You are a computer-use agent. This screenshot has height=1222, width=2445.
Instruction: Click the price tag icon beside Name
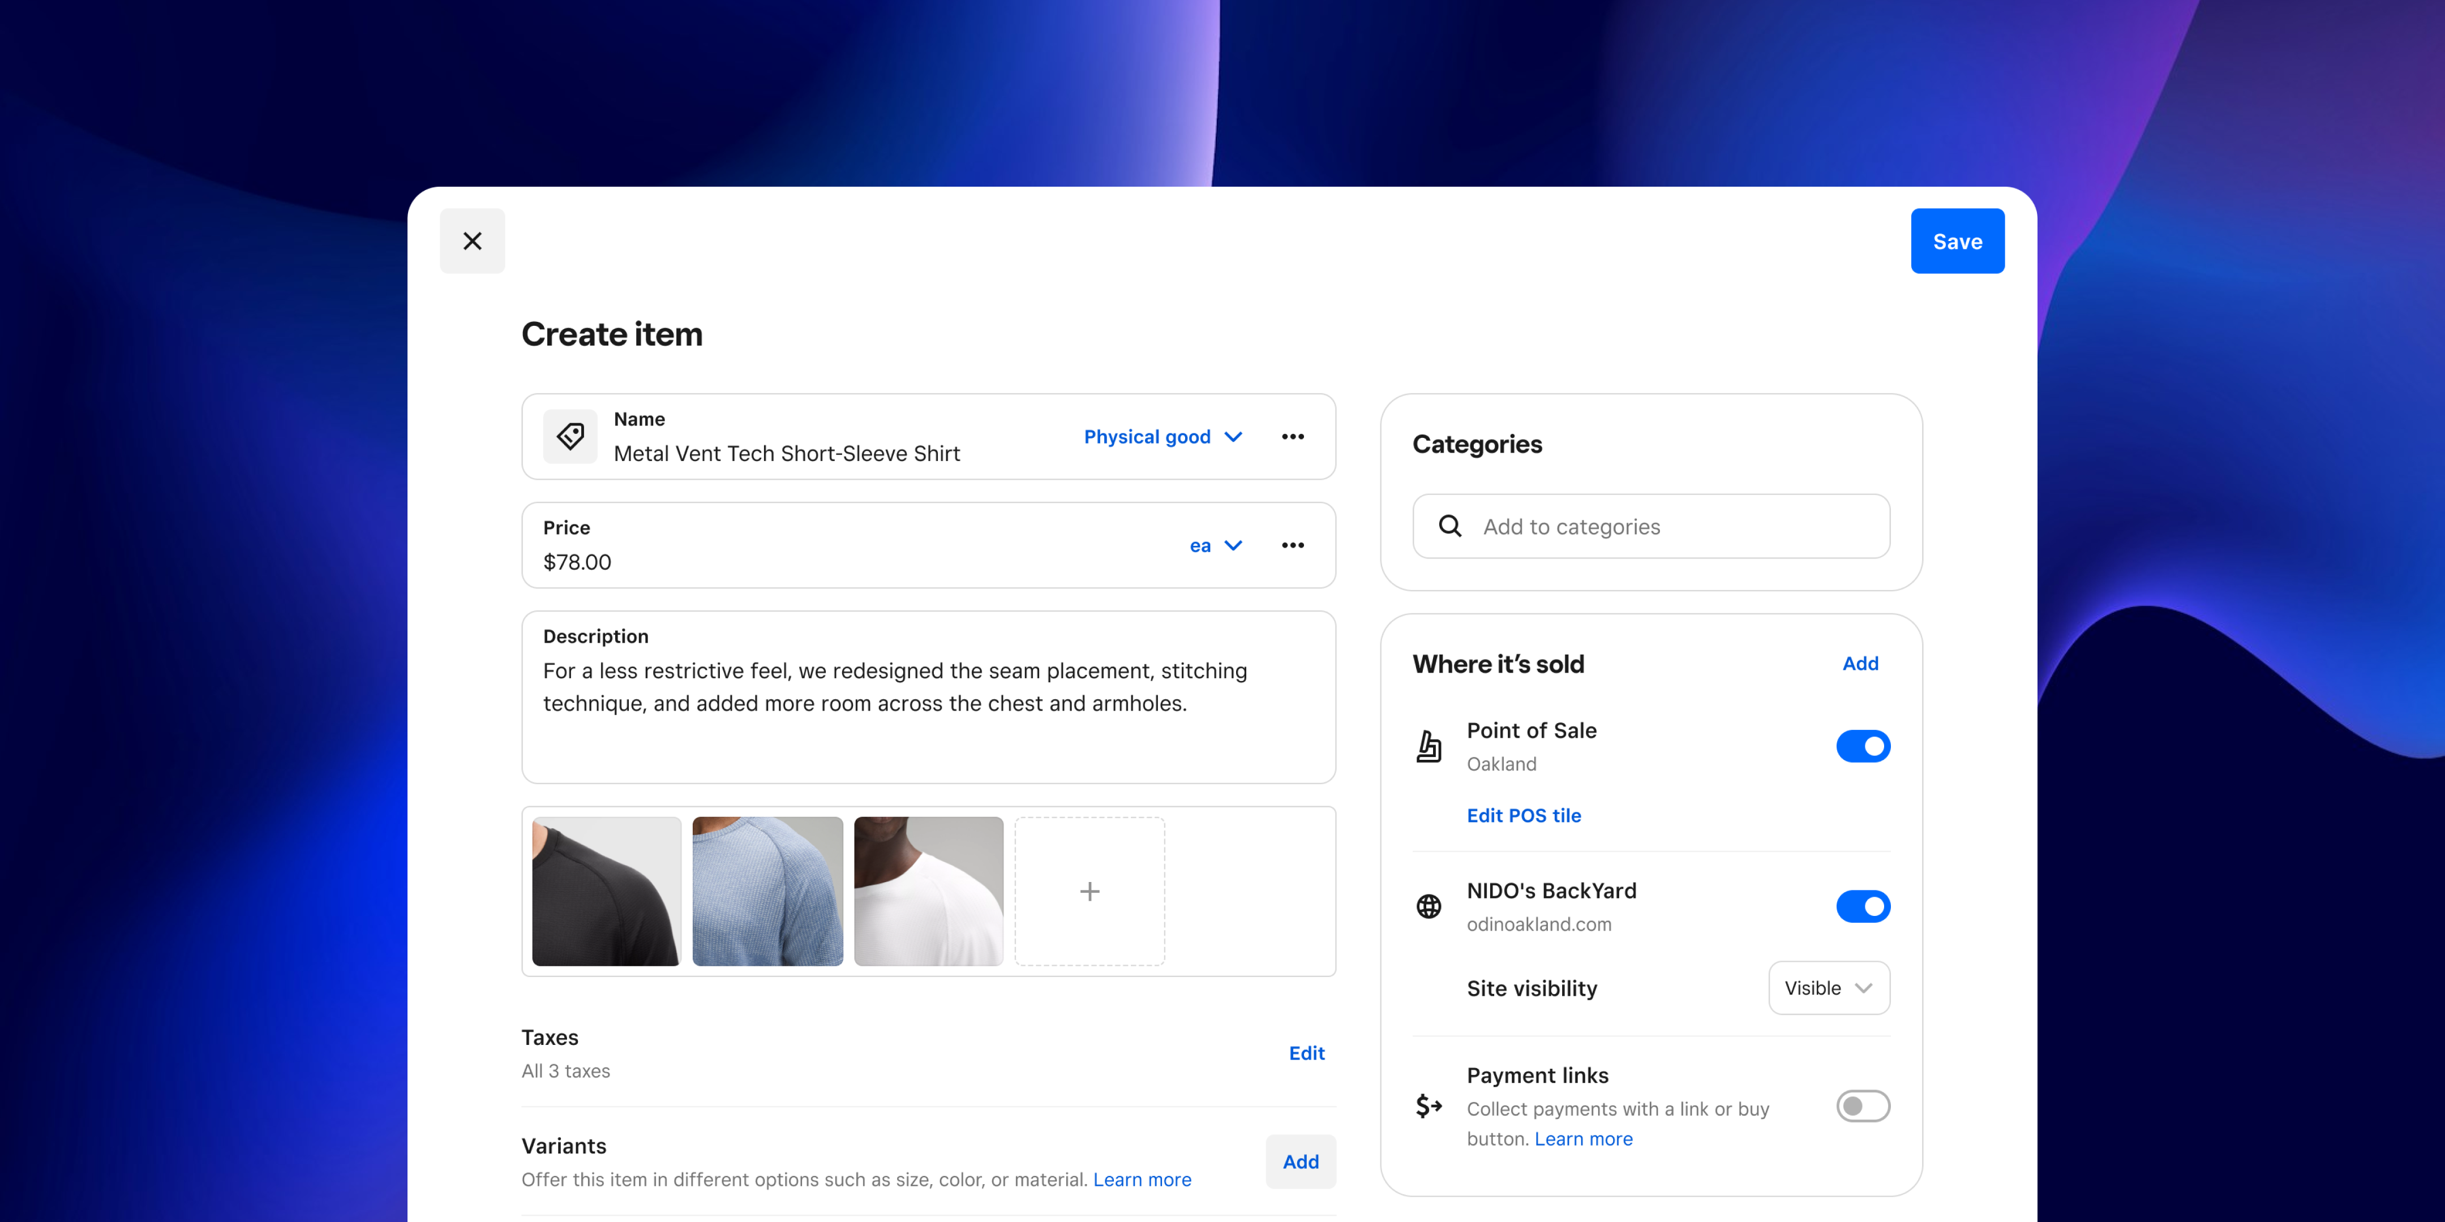point(570,436)
